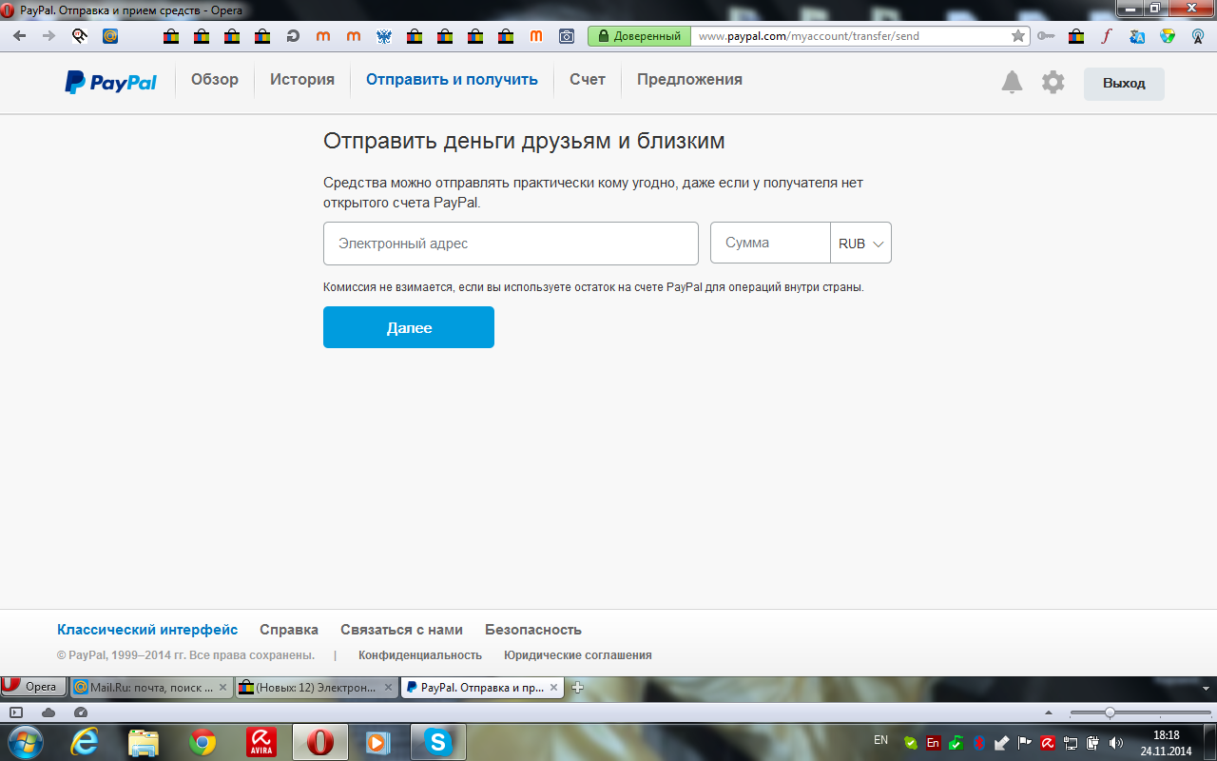Open Skype from the taskbar
Screen dimensions: 1217x761
pos(437,742)
